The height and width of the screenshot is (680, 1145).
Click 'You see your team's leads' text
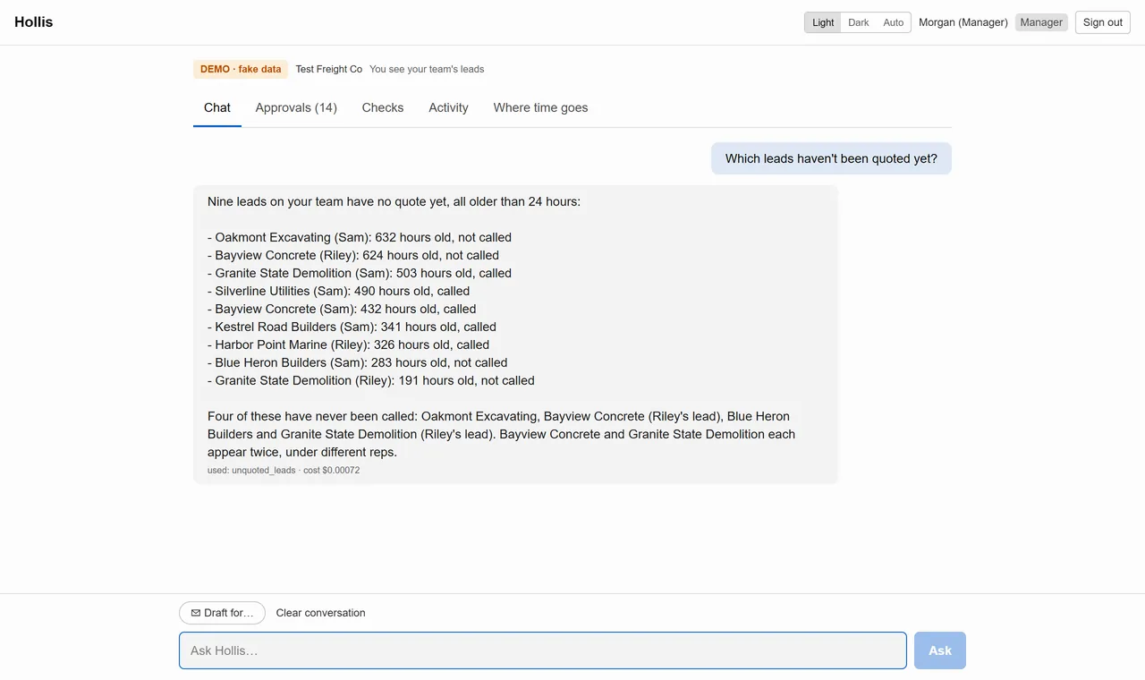click(427, 69)
